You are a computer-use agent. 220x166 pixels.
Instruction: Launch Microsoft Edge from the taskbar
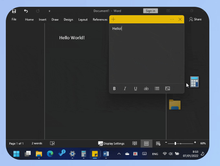point(50,154)
